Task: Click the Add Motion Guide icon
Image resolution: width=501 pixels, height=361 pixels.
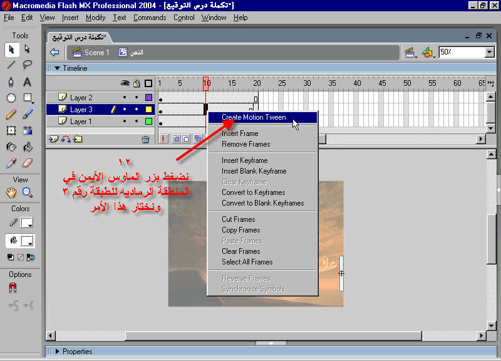Action: point(66,139)
